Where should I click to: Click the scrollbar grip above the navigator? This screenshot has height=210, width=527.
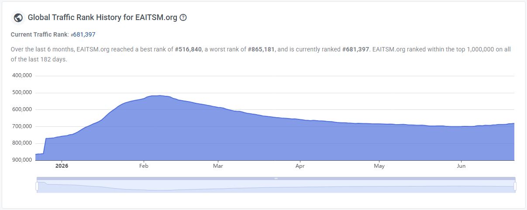pyautogui.click(x=276, y=179)
